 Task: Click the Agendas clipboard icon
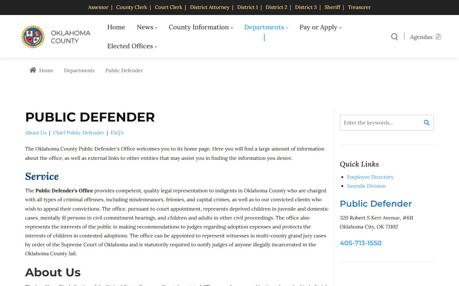click(438, 36)
